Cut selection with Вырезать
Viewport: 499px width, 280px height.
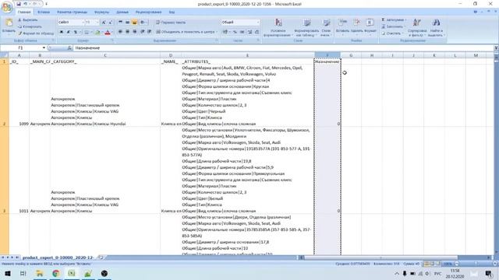[x=27, y=19]
